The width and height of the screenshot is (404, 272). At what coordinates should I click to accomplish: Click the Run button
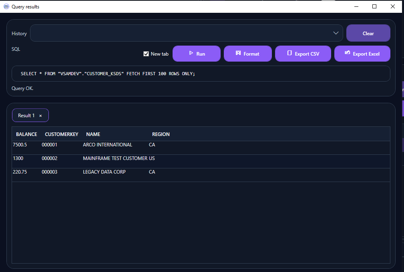(196, 54)
